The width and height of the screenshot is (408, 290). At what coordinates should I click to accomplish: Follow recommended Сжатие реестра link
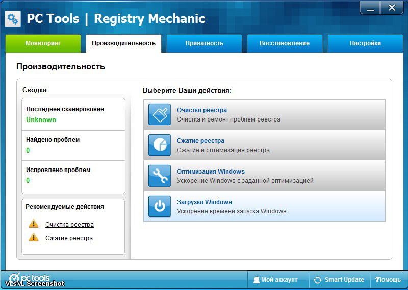(x=69, y=238)
